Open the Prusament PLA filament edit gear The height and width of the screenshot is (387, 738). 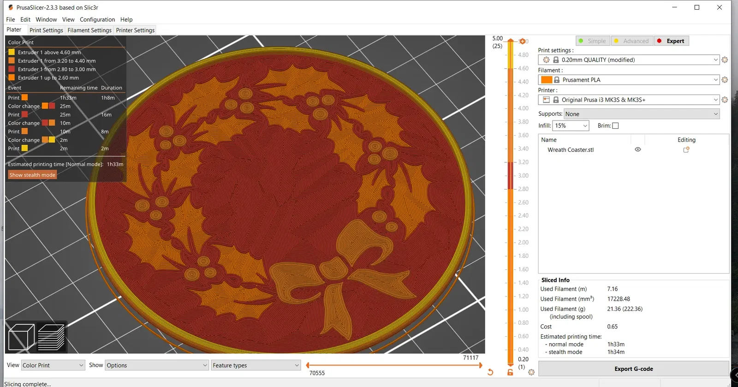coord(725,80)
